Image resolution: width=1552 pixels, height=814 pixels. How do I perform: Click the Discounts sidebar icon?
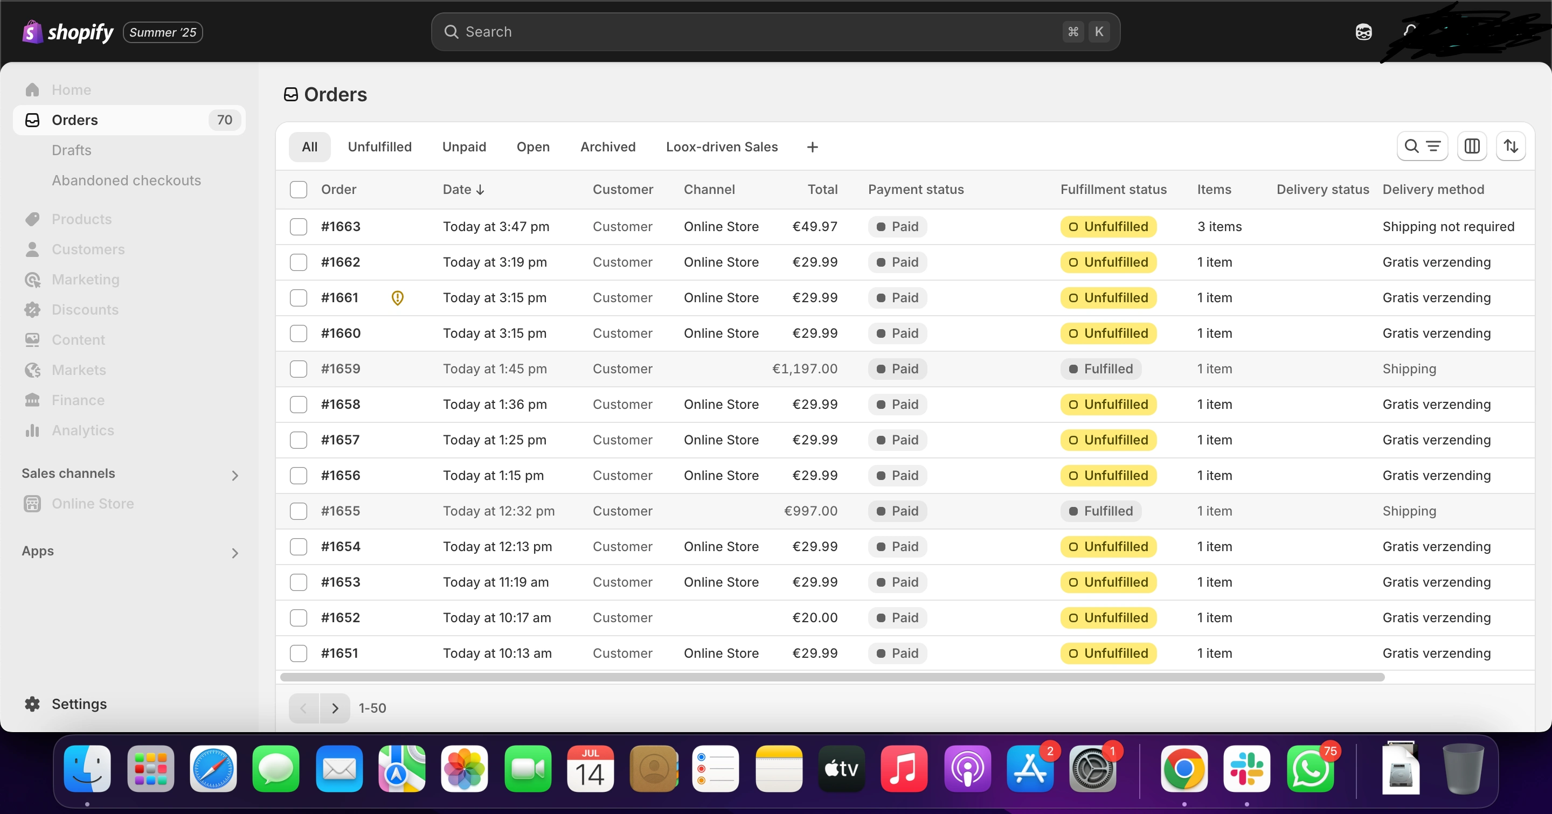(32, 309)
